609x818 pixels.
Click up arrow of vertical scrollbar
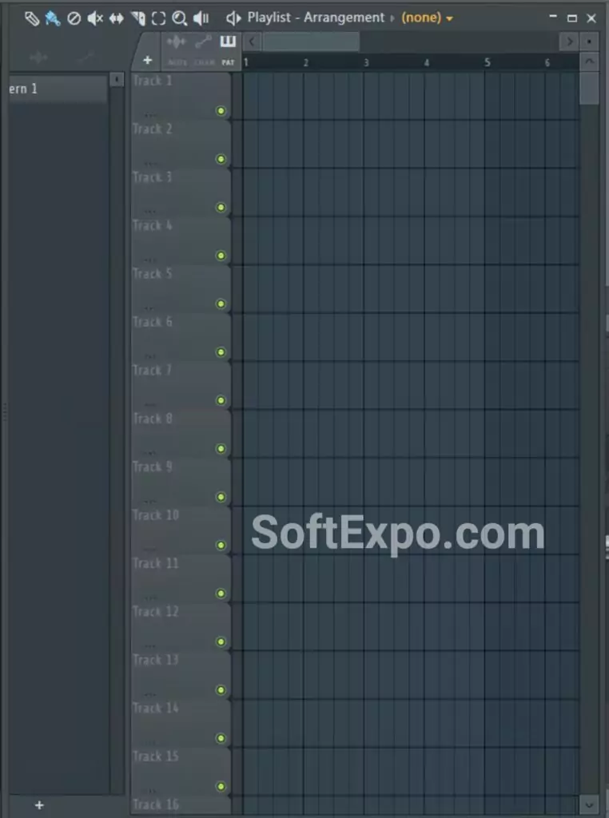coord(589,62)
